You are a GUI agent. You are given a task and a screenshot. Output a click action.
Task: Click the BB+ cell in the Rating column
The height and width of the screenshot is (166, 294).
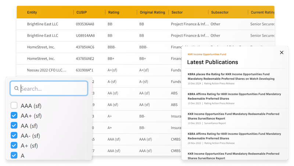[x=111, y=59]
